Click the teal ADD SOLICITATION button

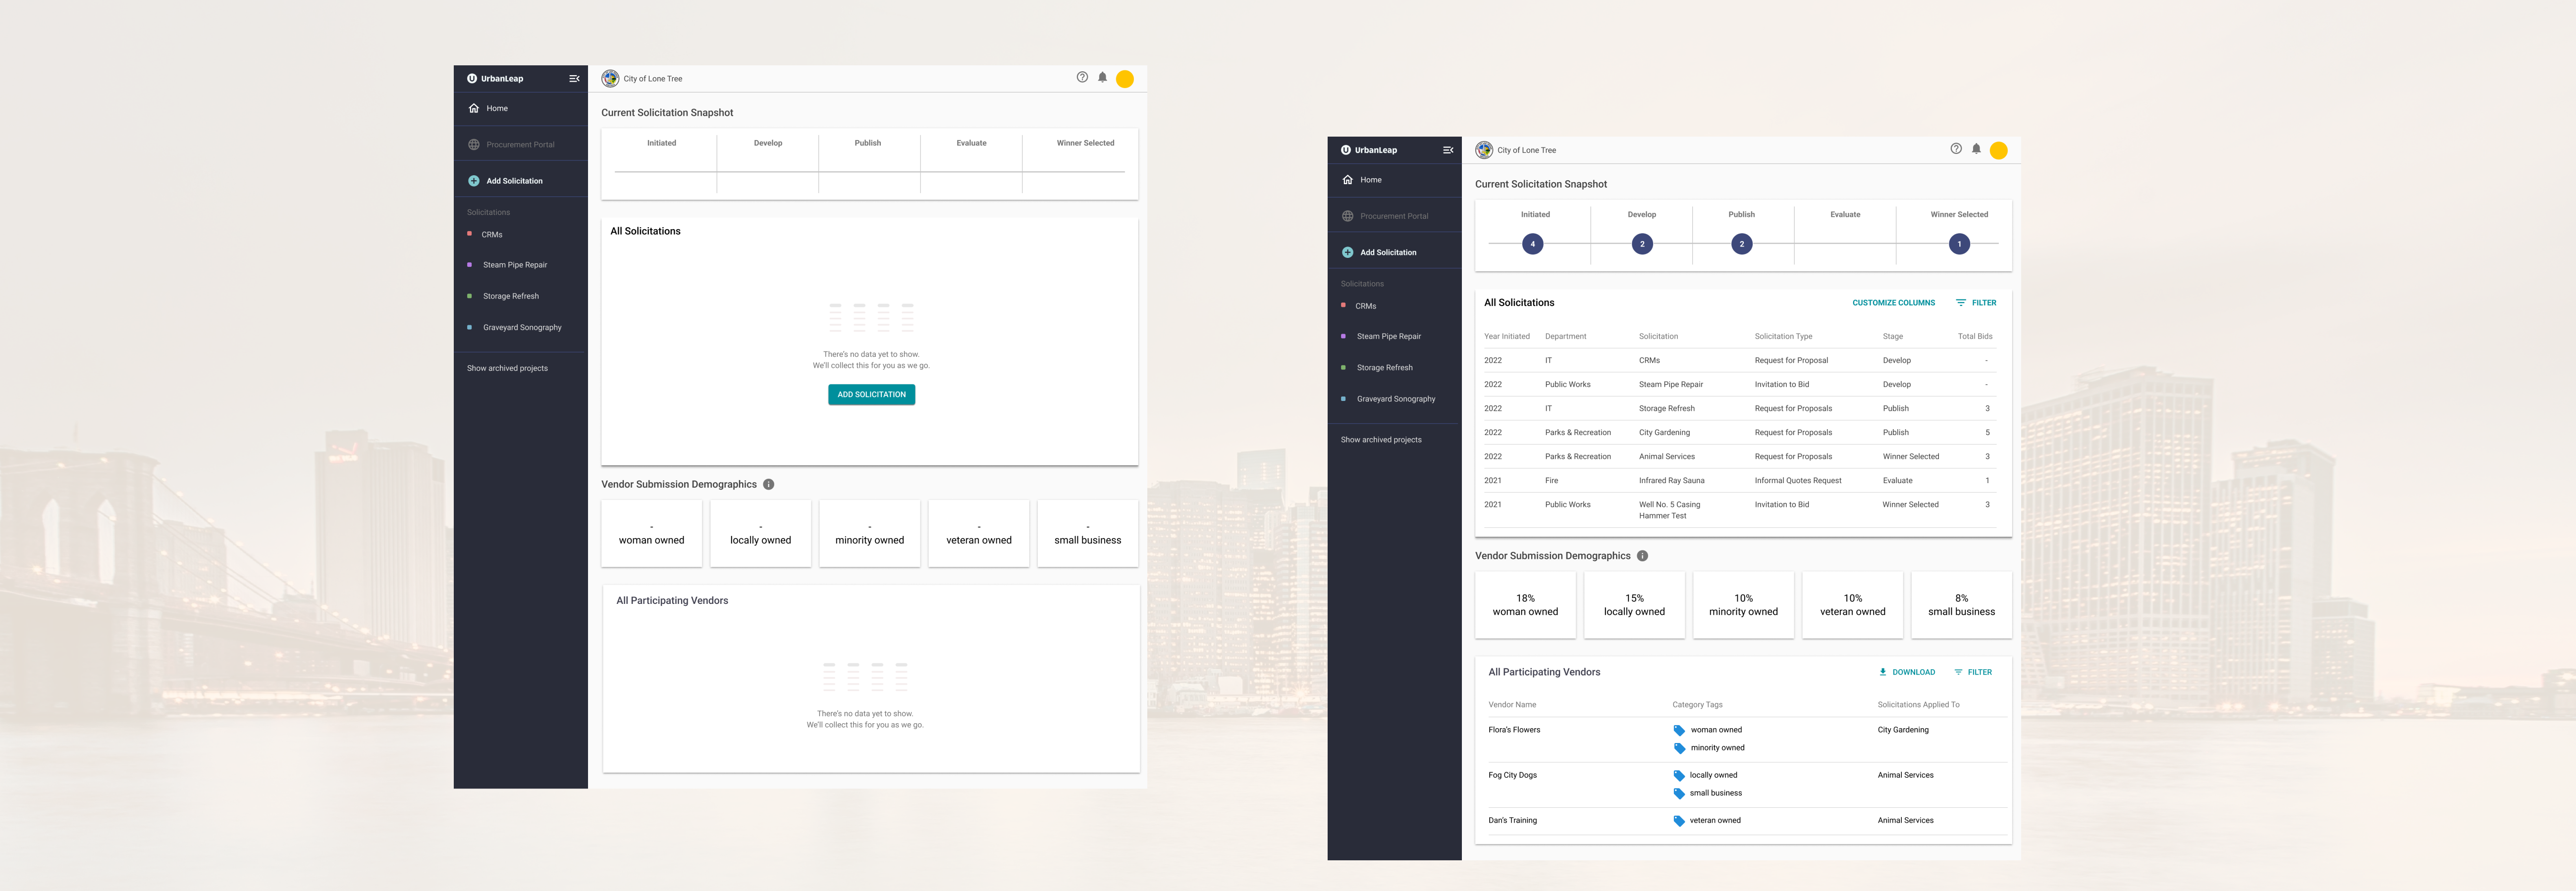point(871,395)
